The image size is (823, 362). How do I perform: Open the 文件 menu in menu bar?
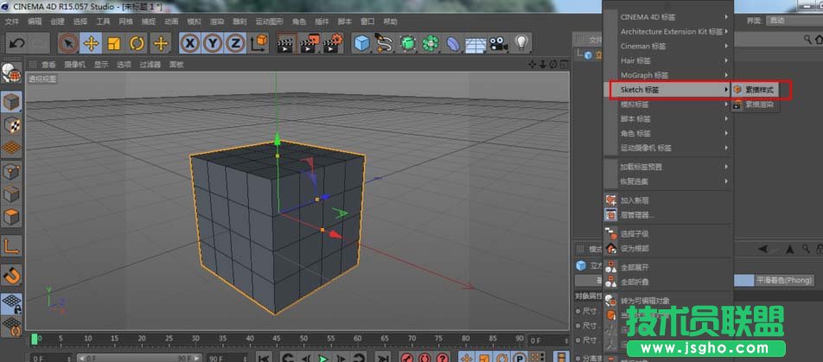pos(12,21)
